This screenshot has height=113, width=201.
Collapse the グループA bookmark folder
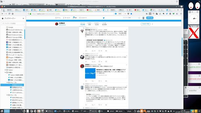tap(7, 83)
